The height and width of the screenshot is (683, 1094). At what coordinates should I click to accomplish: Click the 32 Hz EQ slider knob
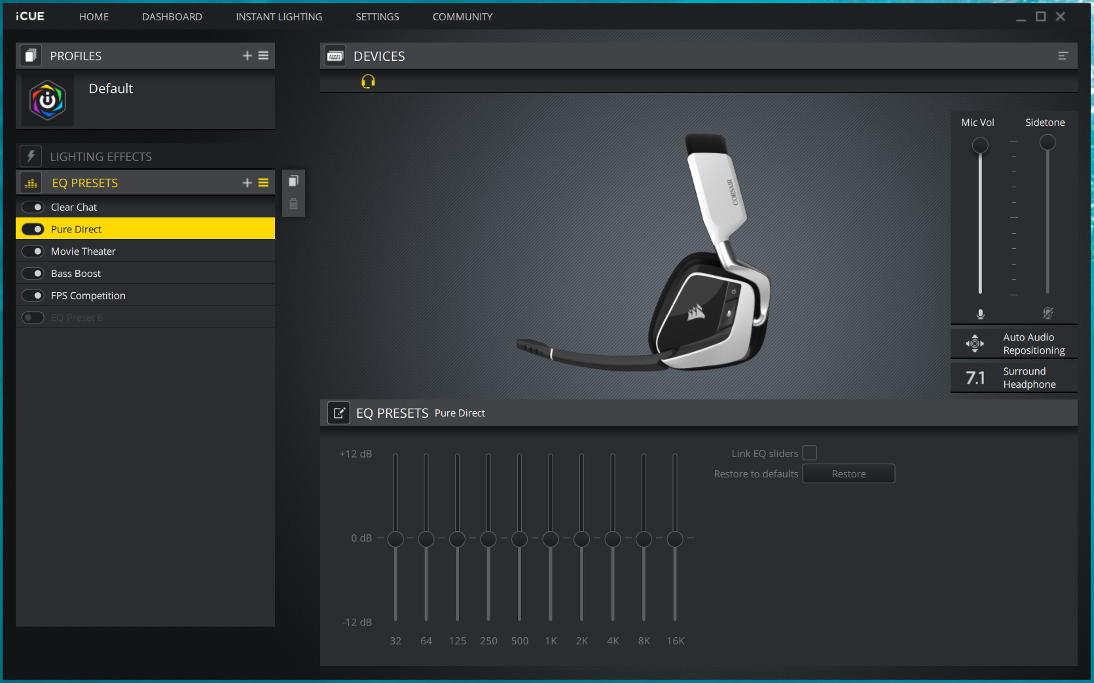[395, 539]
